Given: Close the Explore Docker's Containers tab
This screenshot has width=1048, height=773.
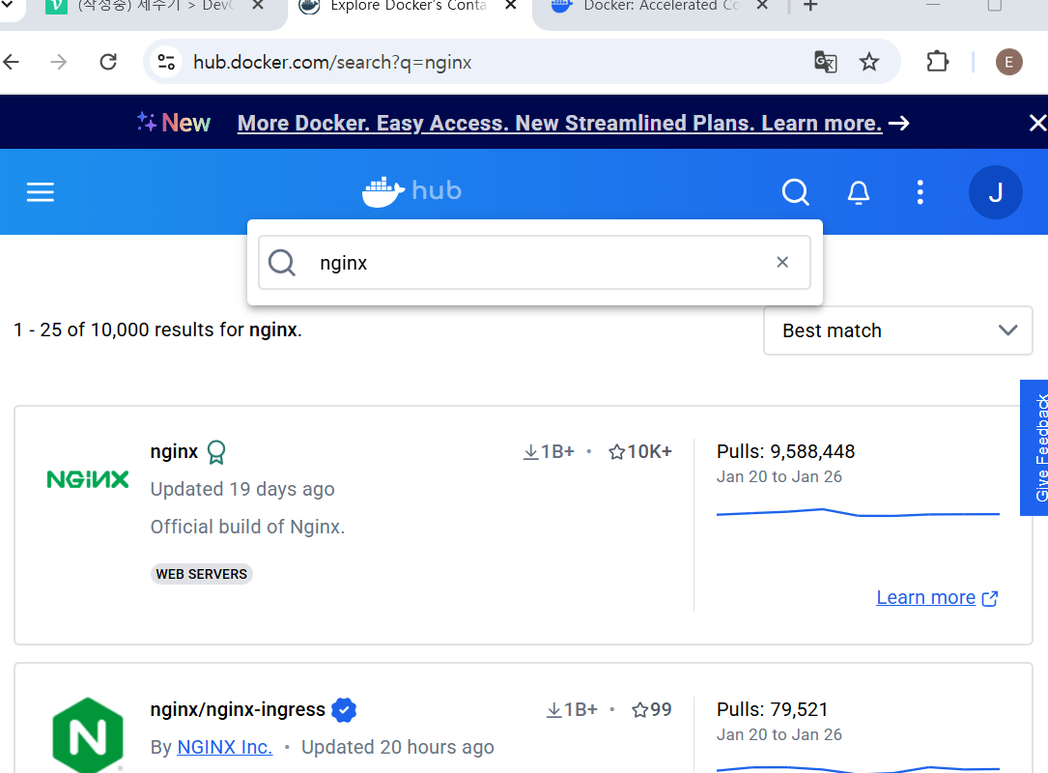Looking at the screenshot, I should [511, 6].
